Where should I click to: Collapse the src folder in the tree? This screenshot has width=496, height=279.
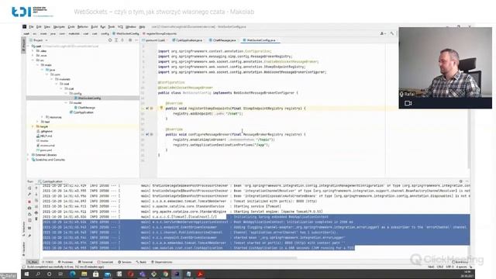(x=33, y=60)
